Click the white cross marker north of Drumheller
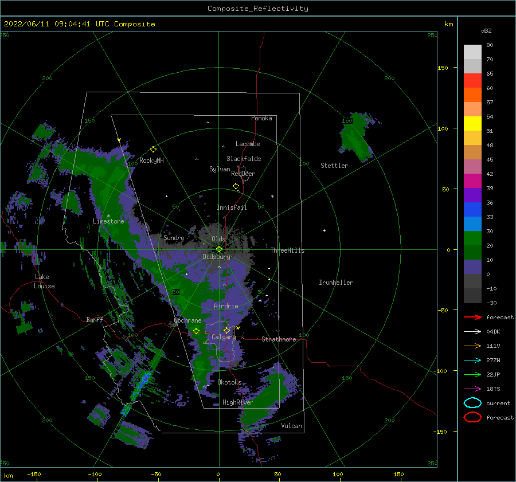The width and height of the screenshot is (516, 482). tap(324, 230)
